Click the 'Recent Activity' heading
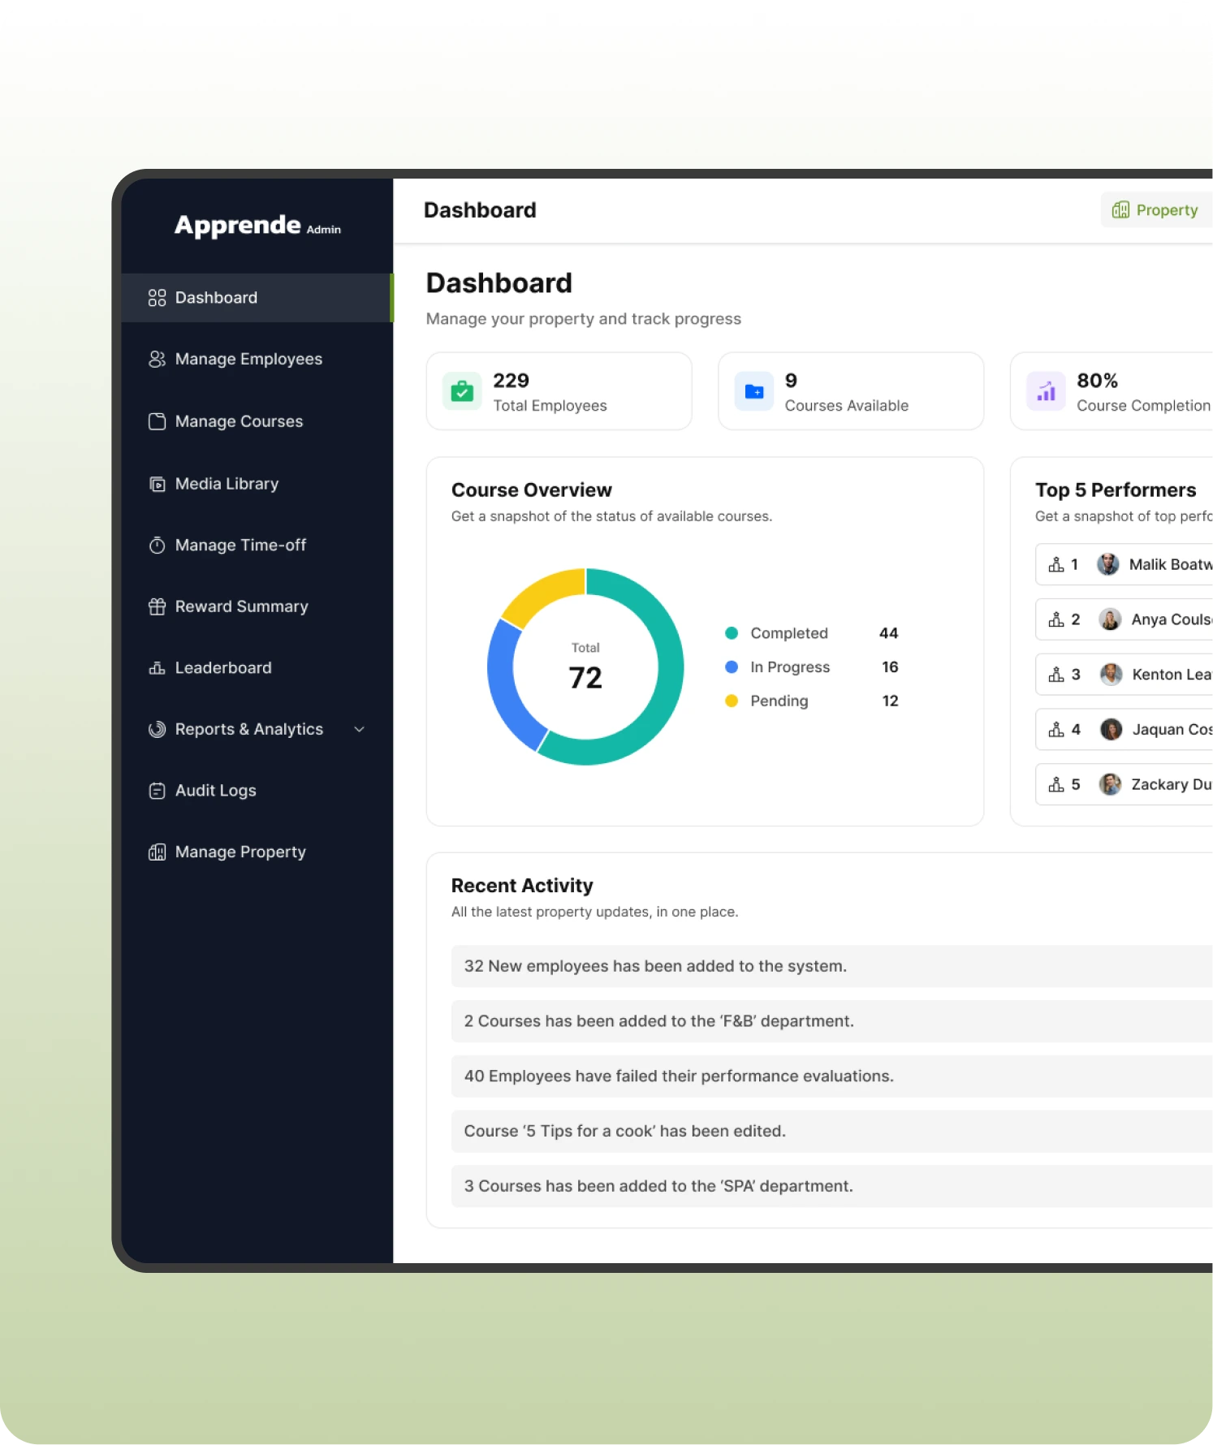Viewport: 1213px width, 1445px height. (522, 886)
